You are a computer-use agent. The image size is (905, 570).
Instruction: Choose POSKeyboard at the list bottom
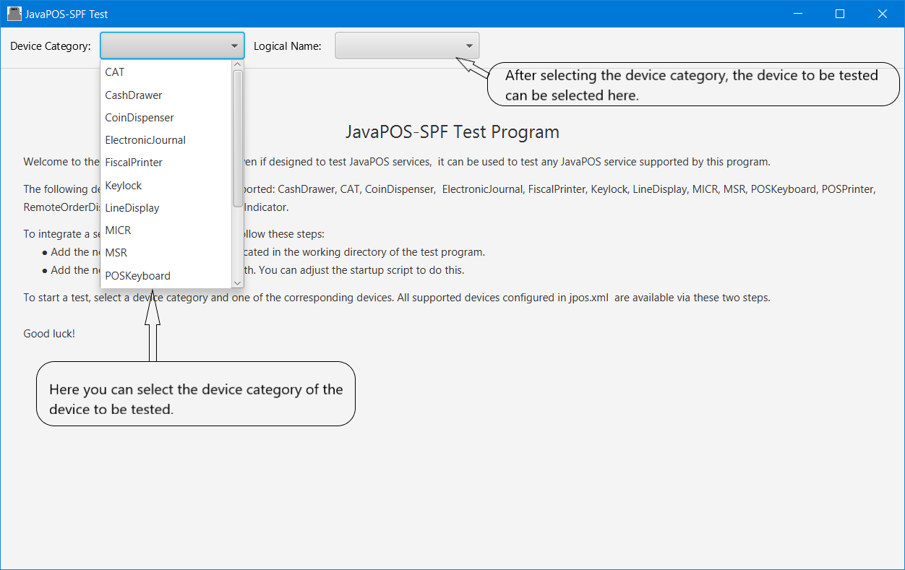tap(138, 276)
